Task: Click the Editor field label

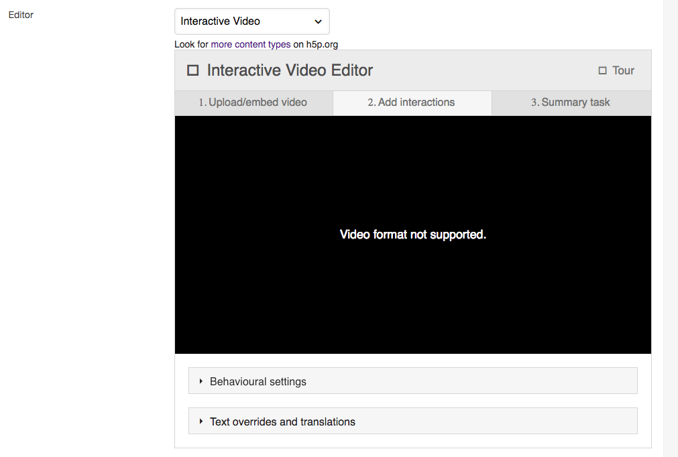Action: (x=21, y=15)
